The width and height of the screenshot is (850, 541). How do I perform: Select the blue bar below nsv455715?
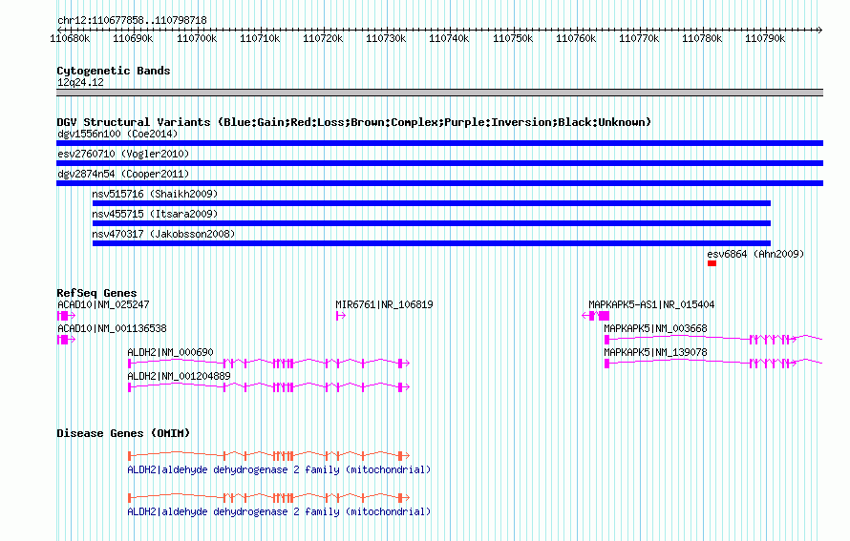coord(432,223)
